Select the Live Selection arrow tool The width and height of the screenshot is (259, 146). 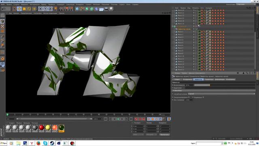coord(15,9)
